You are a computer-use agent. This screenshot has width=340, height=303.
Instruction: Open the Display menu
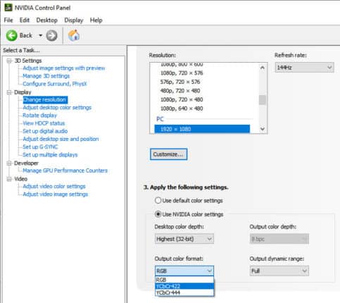(x=74, y=20)
